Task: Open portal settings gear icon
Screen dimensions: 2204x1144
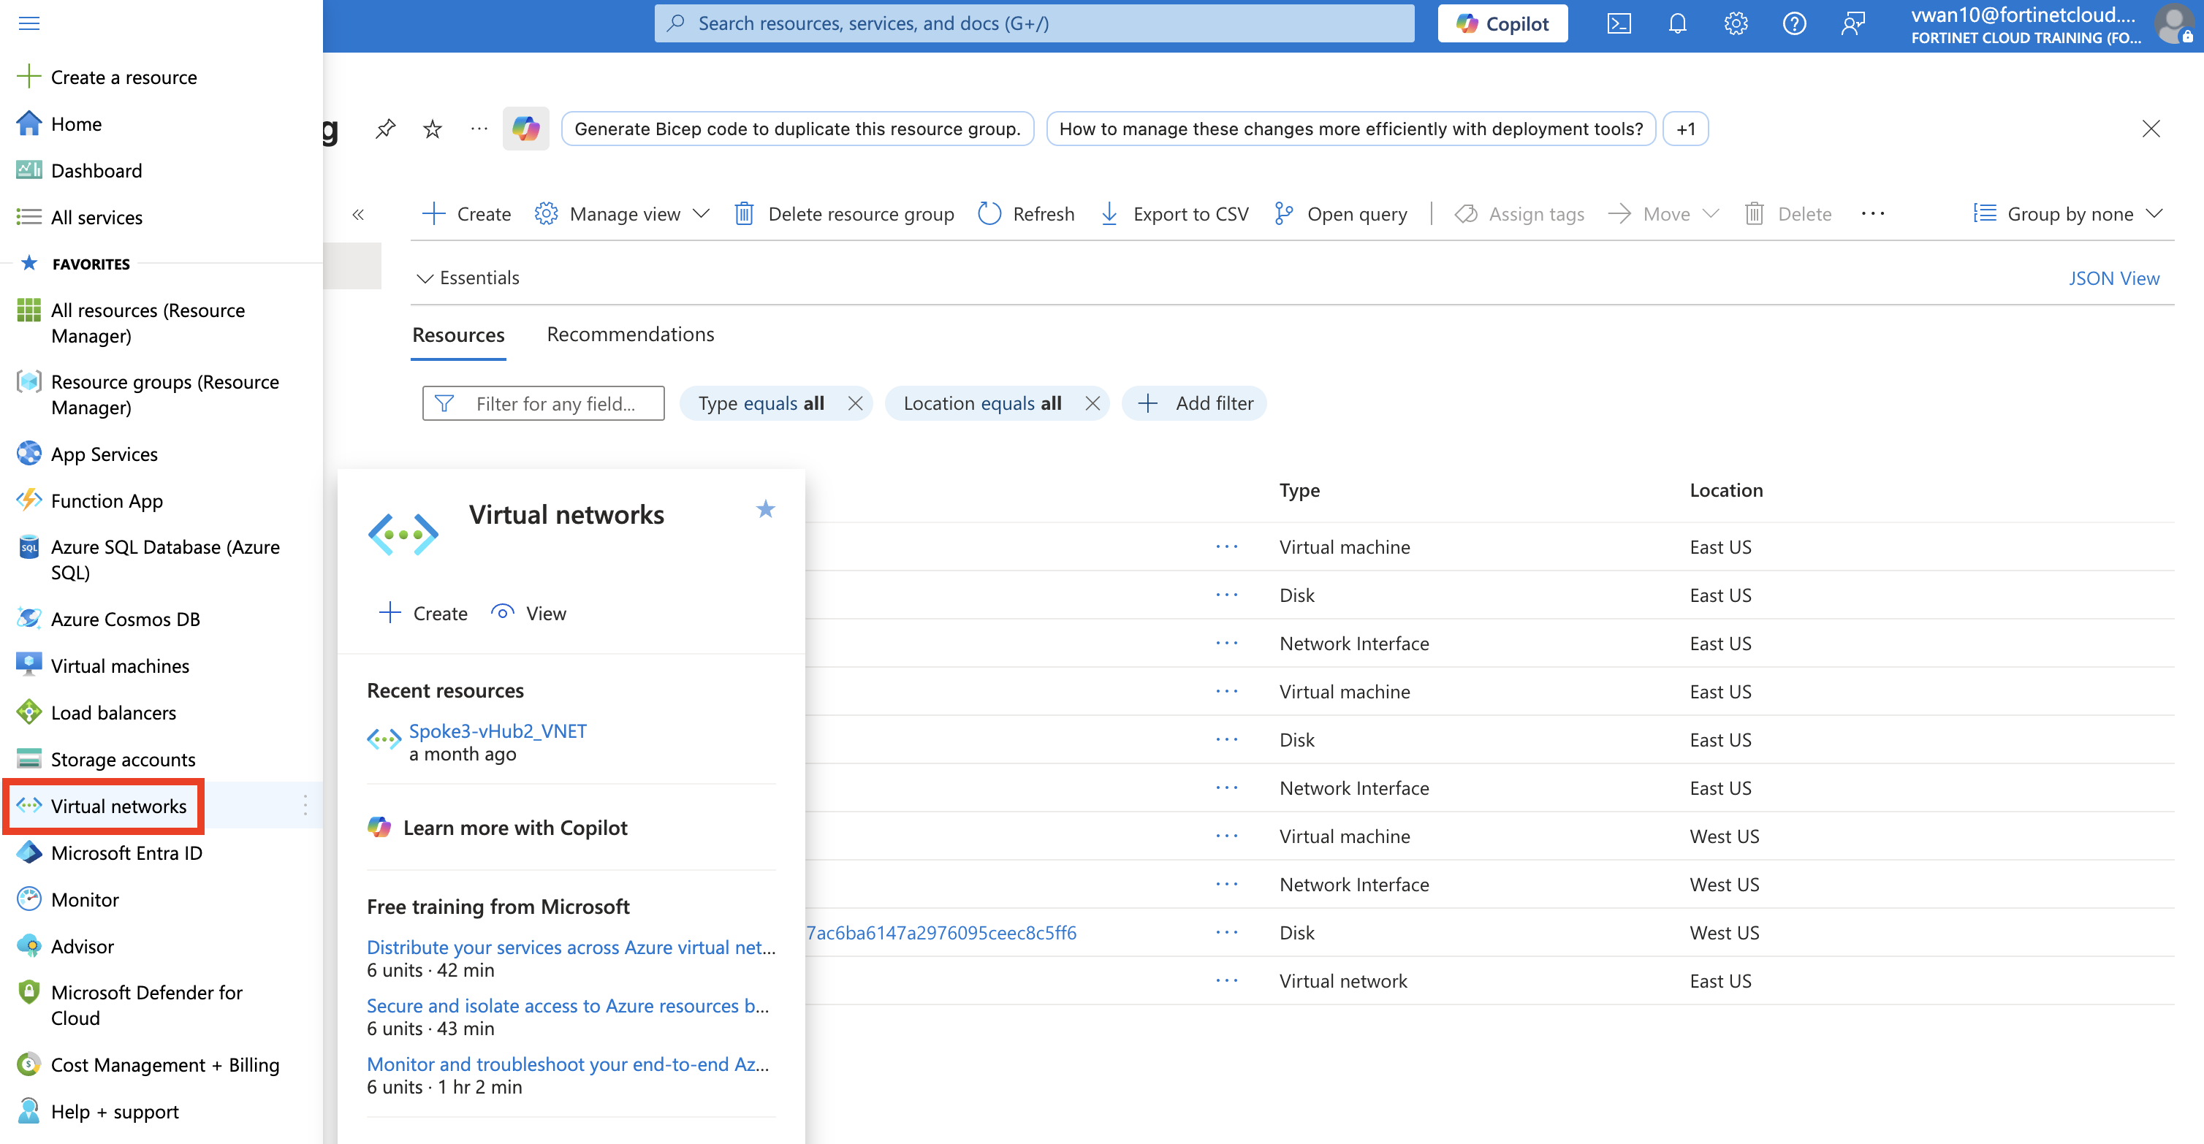Action: (1735, 23)
